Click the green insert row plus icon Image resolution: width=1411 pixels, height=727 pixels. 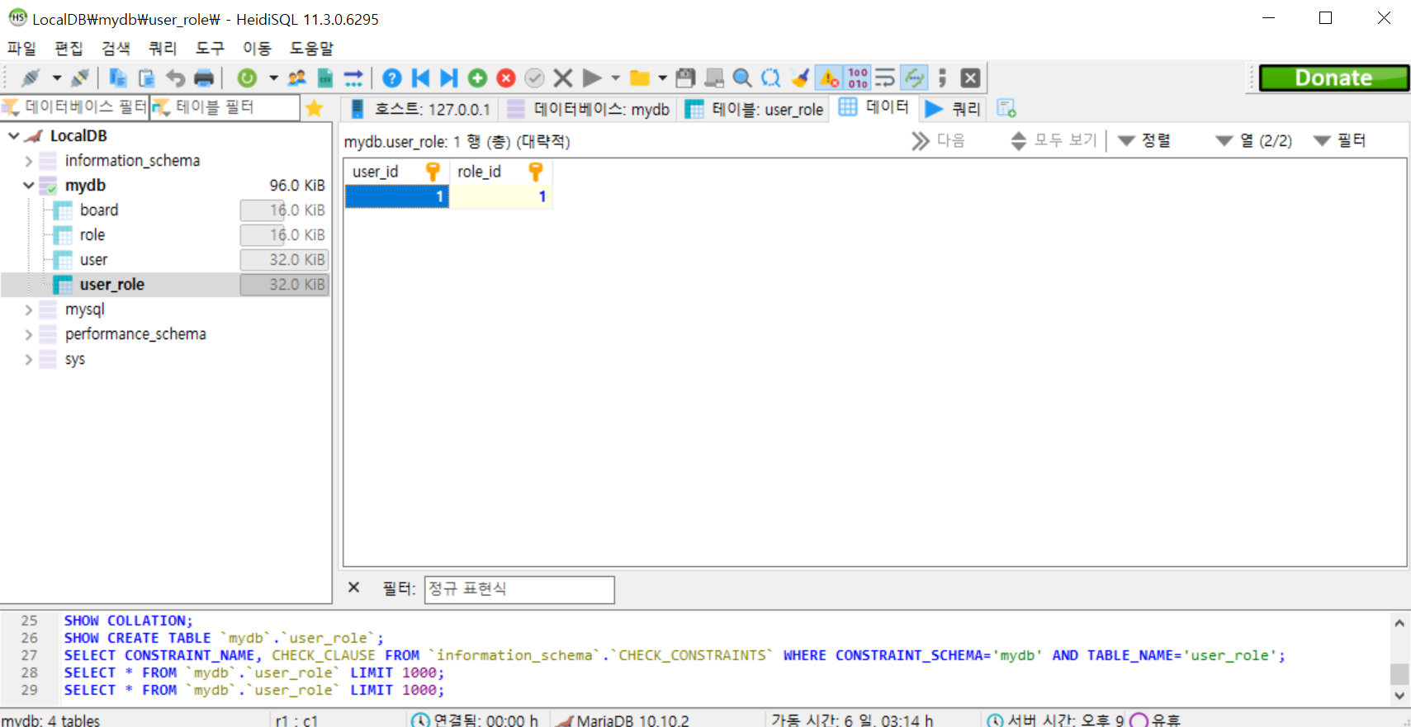pyautogui.click(x=477, y=78)
